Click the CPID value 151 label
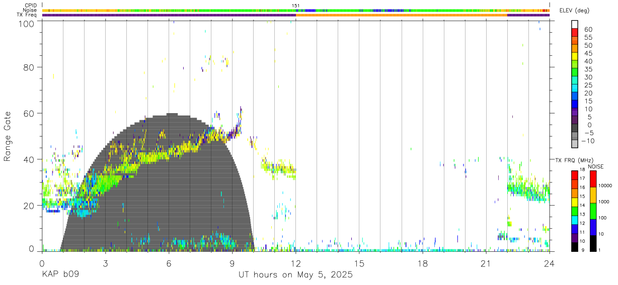Screen dimensions: 618x285 [x=295, y=6]
